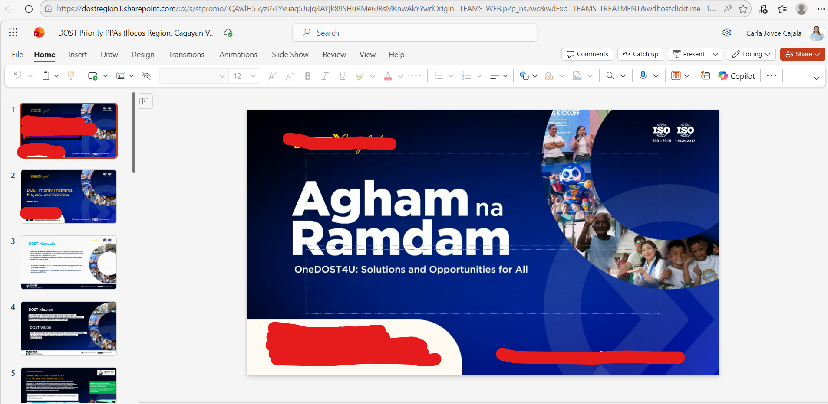Increase the font size
The image size is (828, 404).
click(x=273, y=76)
